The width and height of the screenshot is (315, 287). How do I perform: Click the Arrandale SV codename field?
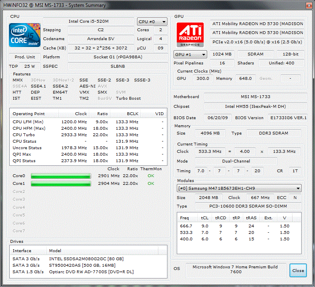point(101,39)
